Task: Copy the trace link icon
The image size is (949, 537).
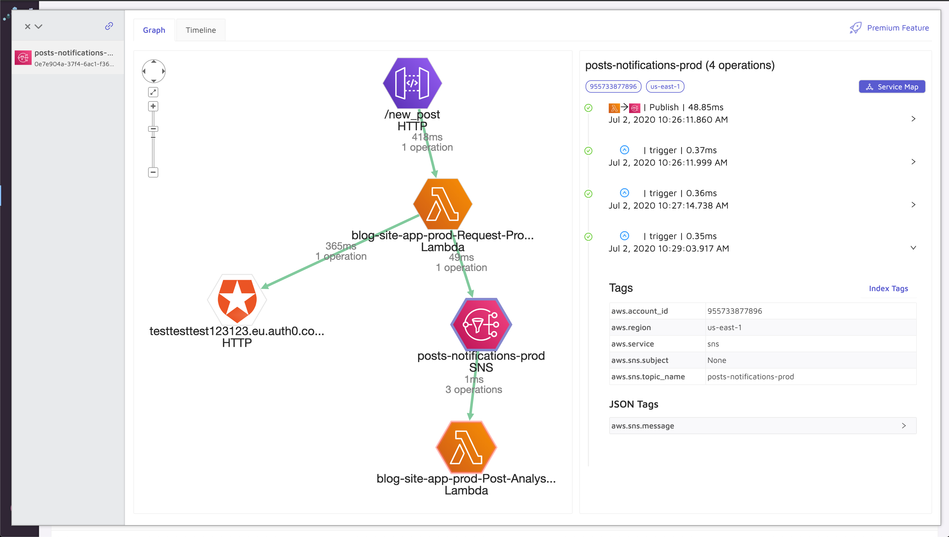Action: tap(109, 26)
